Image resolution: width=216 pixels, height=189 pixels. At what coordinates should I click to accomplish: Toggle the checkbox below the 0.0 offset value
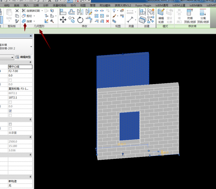10,80
